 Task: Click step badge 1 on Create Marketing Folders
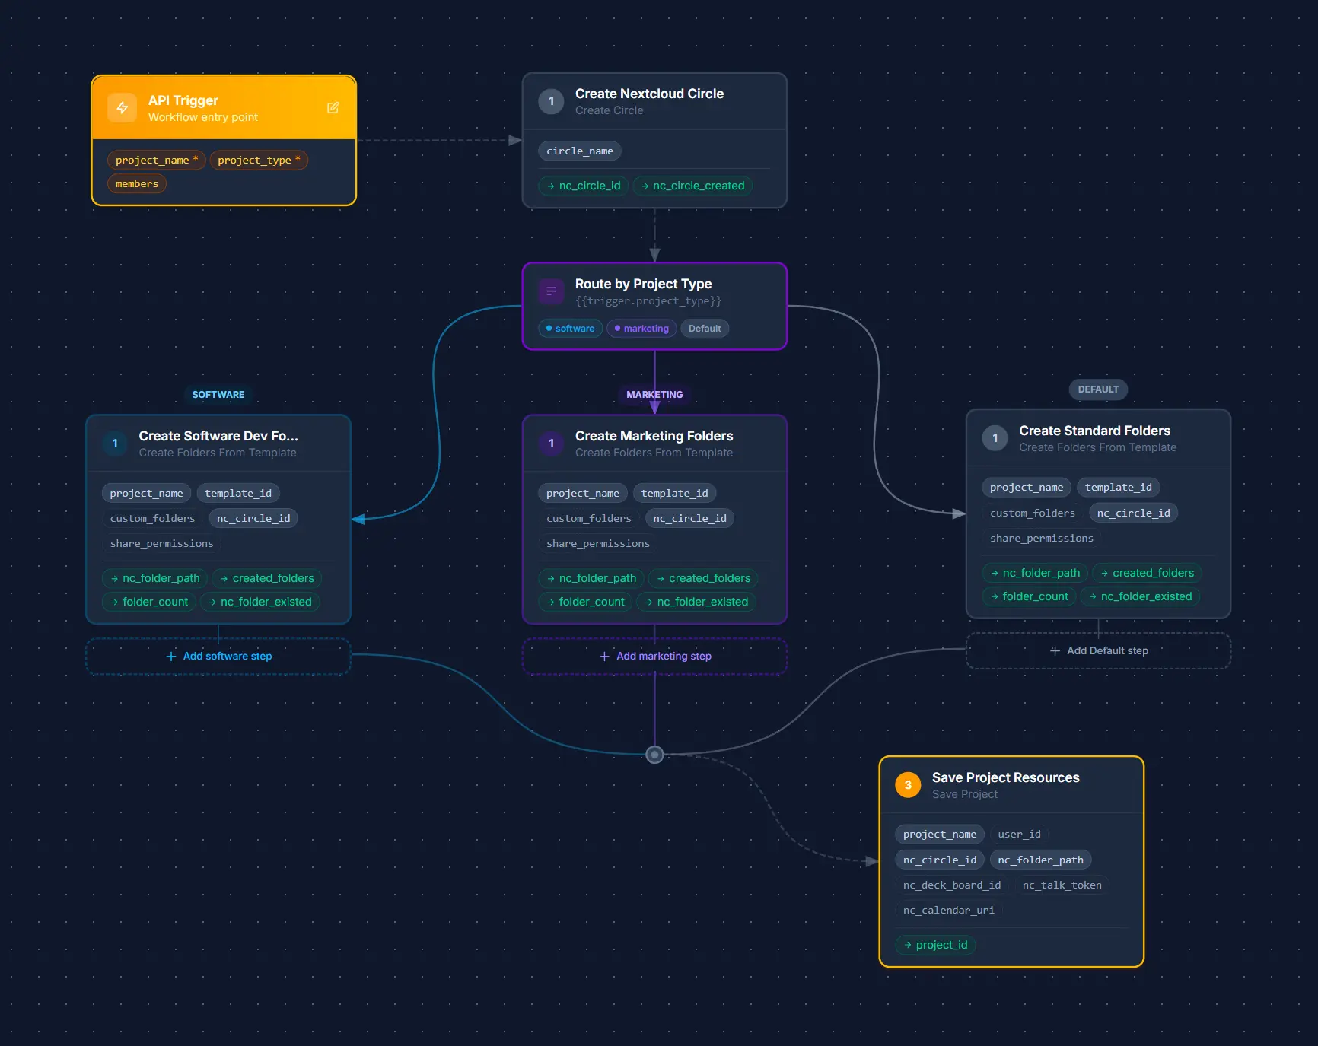point(551,444)
